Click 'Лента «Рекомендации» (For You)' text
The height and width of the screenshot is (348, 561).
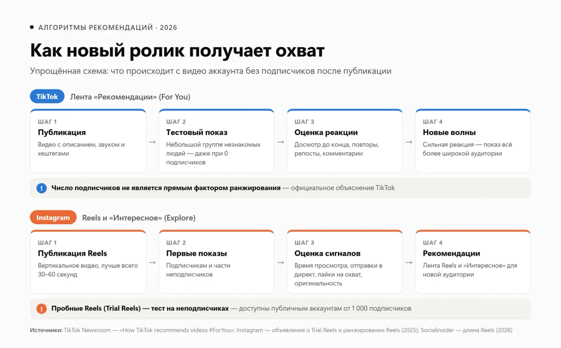click(x=130, y=96)
